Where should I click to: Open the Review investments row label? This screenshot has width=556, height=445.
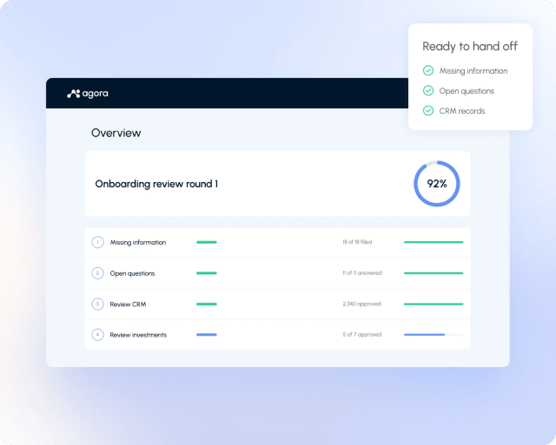tap(138, 335)
